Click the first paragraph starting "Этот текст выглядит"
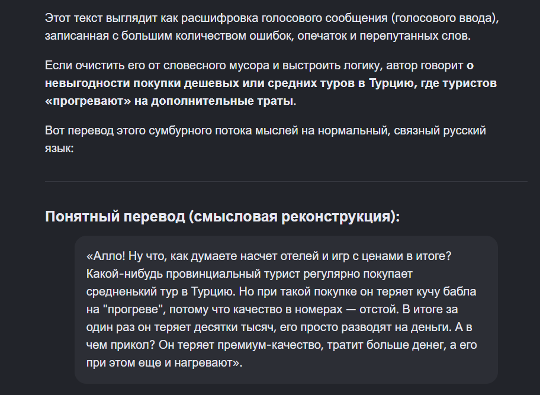The height and width of the screenshot is (395, 540). point(272,27)
